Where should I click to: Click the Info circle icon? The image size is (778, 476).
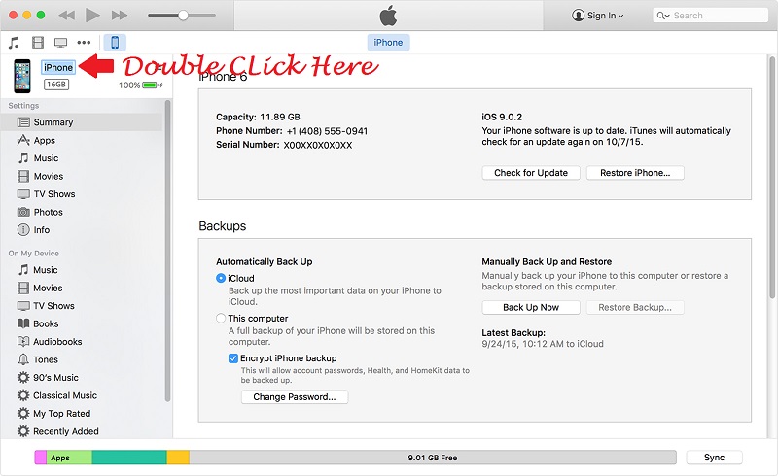pos(23,230)
